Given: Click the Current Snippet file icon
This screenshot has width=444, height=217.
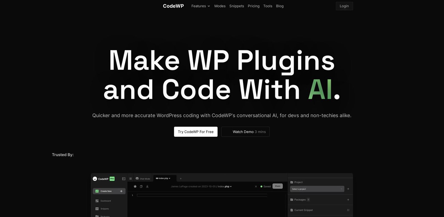Looking at the screenshot, I should (x=292, y=210).
